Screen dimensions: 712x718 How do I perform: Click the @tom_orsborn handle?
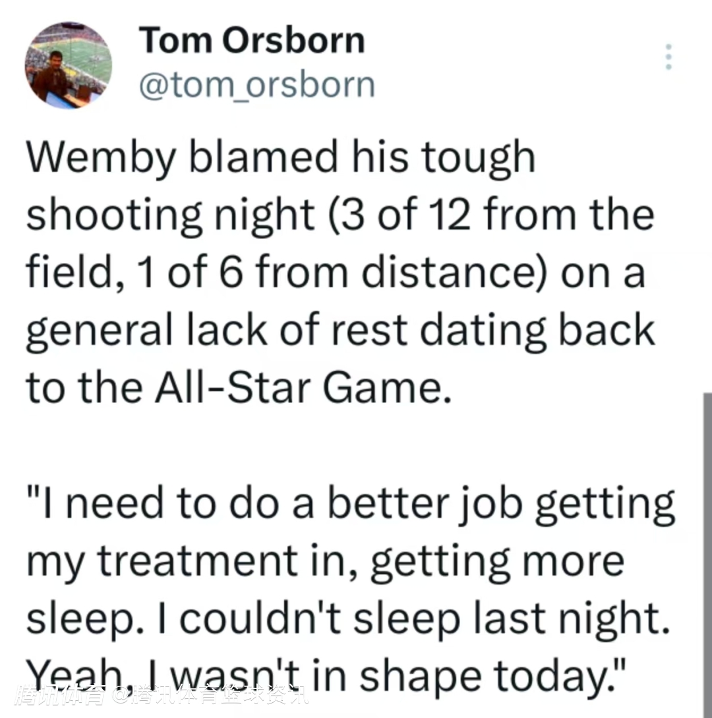[257, 84]
